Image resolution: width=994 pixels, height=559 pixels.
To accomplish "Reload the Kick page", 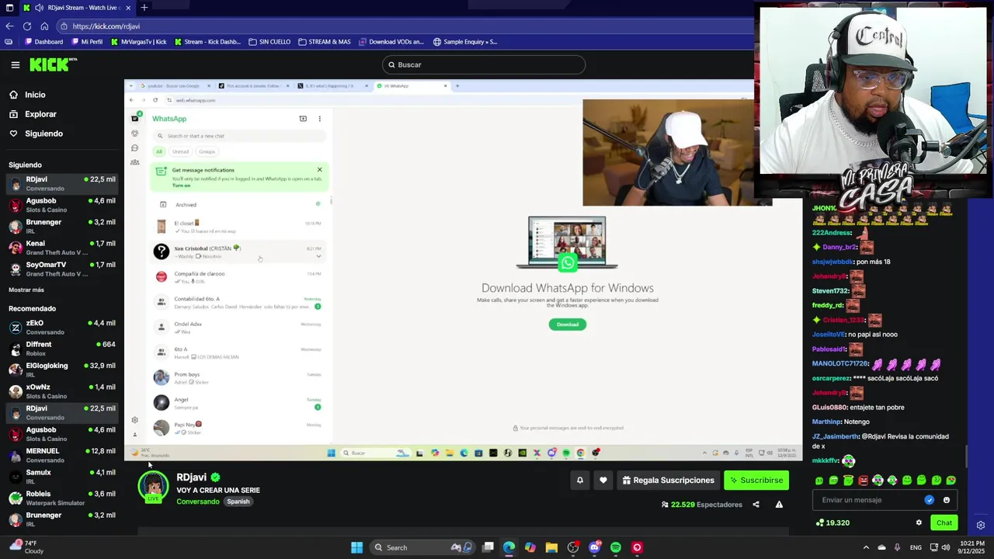I will (26, 26).
